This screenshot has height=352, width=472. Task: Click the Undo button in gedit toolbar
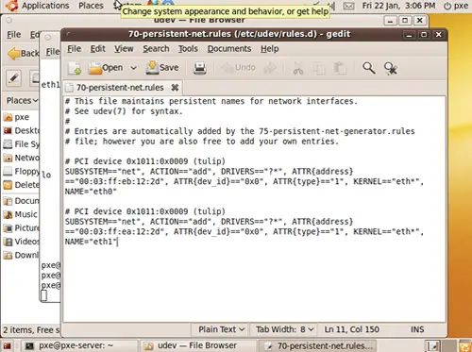coord(238,68)
